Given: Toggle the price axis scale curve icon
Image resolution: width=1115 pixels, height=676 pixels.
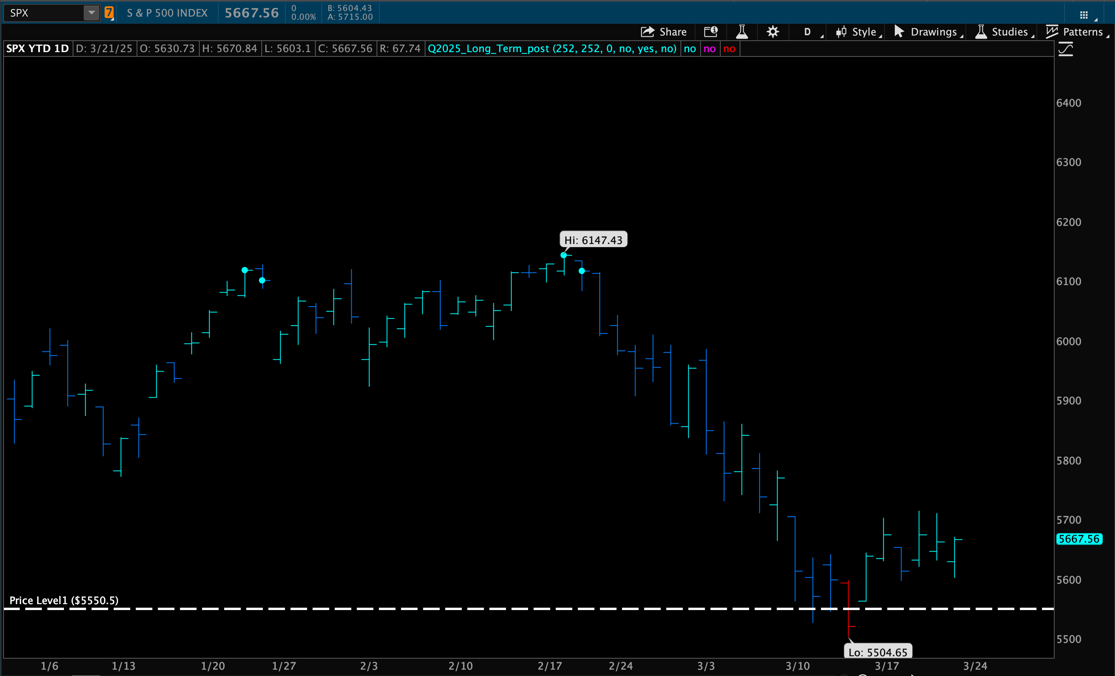Looking at the screenshot, I should [x=1066, y=49].
